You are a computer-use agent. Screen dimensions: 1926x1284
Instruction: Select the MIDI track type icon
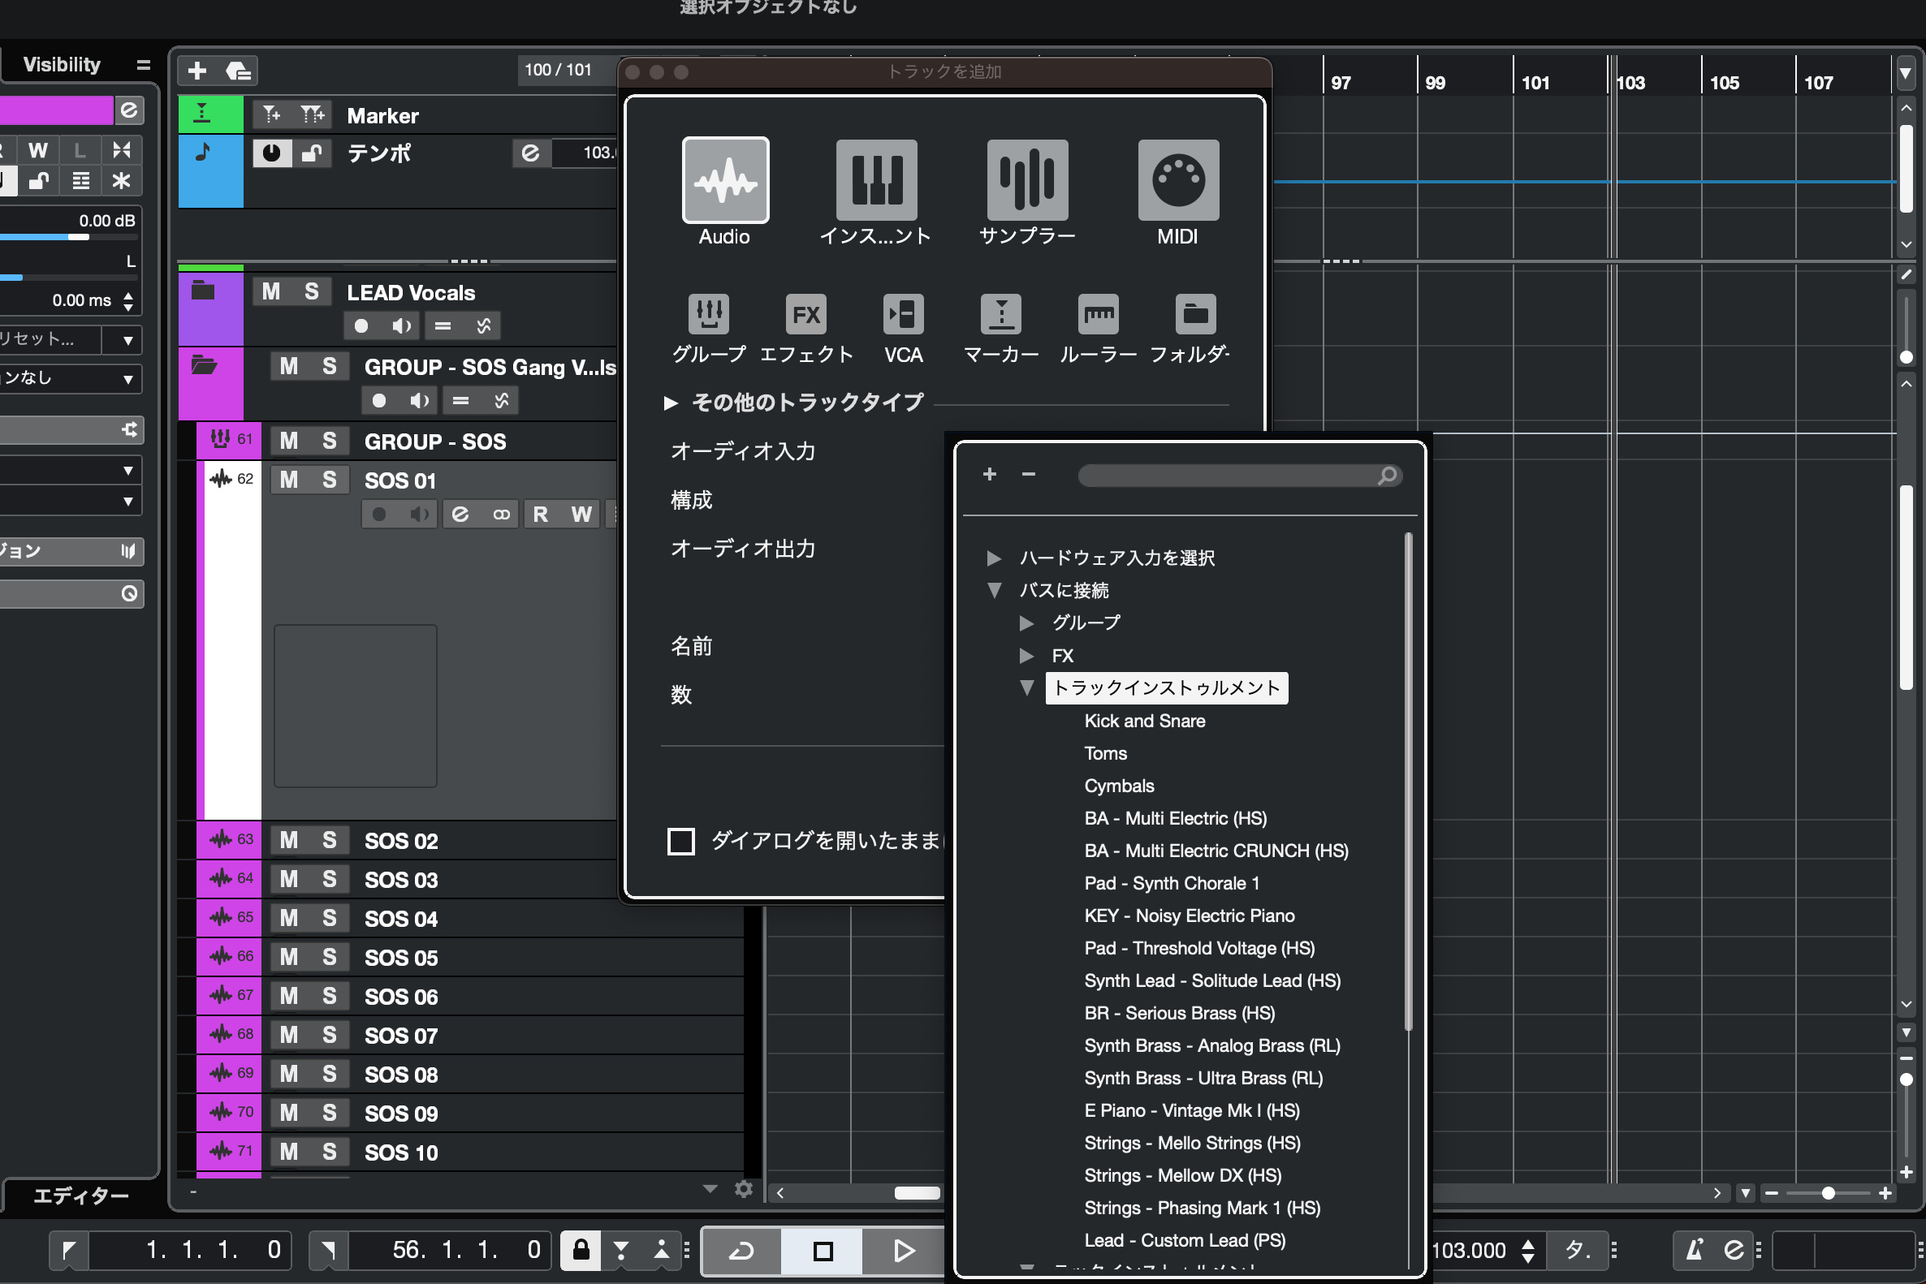coord(1178,180)
